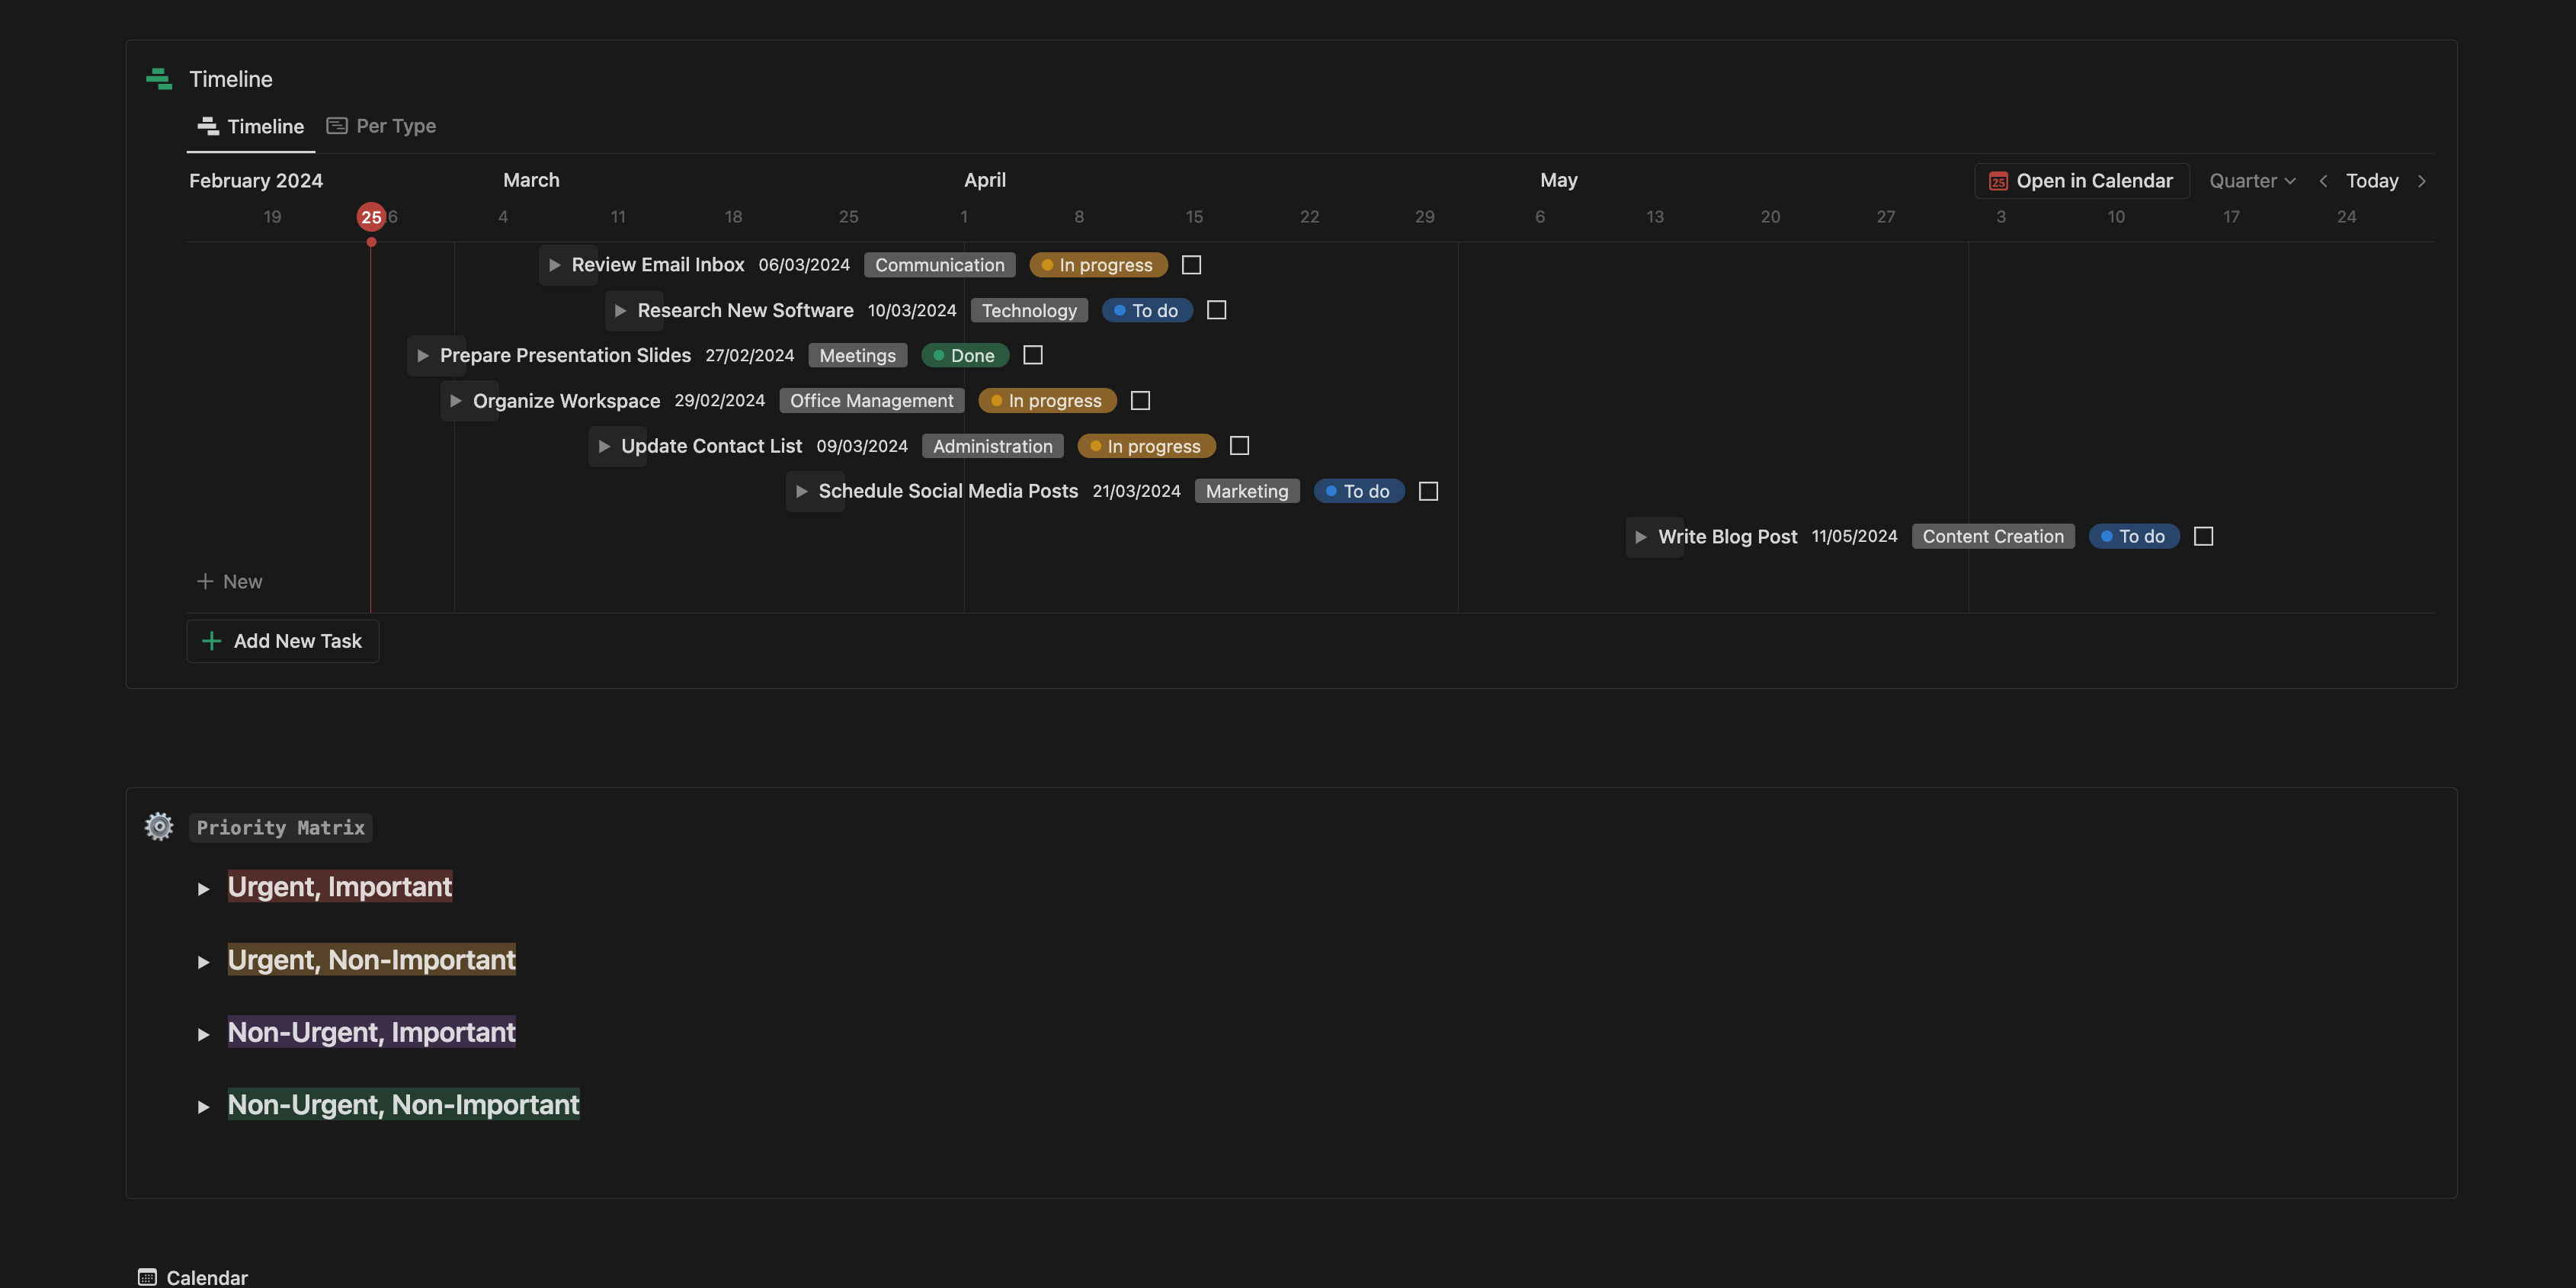Viewport: 2576px width, 1288px height.
Task: Check the Review Email Inbox checkbox
Action: point(1191,265)
